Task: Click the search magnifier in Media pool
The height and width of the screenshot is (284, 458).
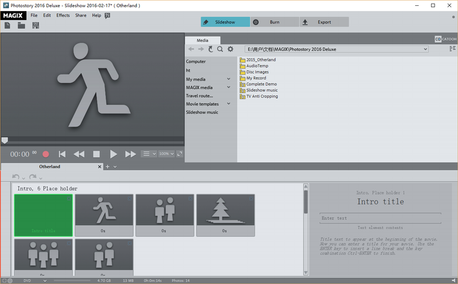Action: [x=220, y=49]
